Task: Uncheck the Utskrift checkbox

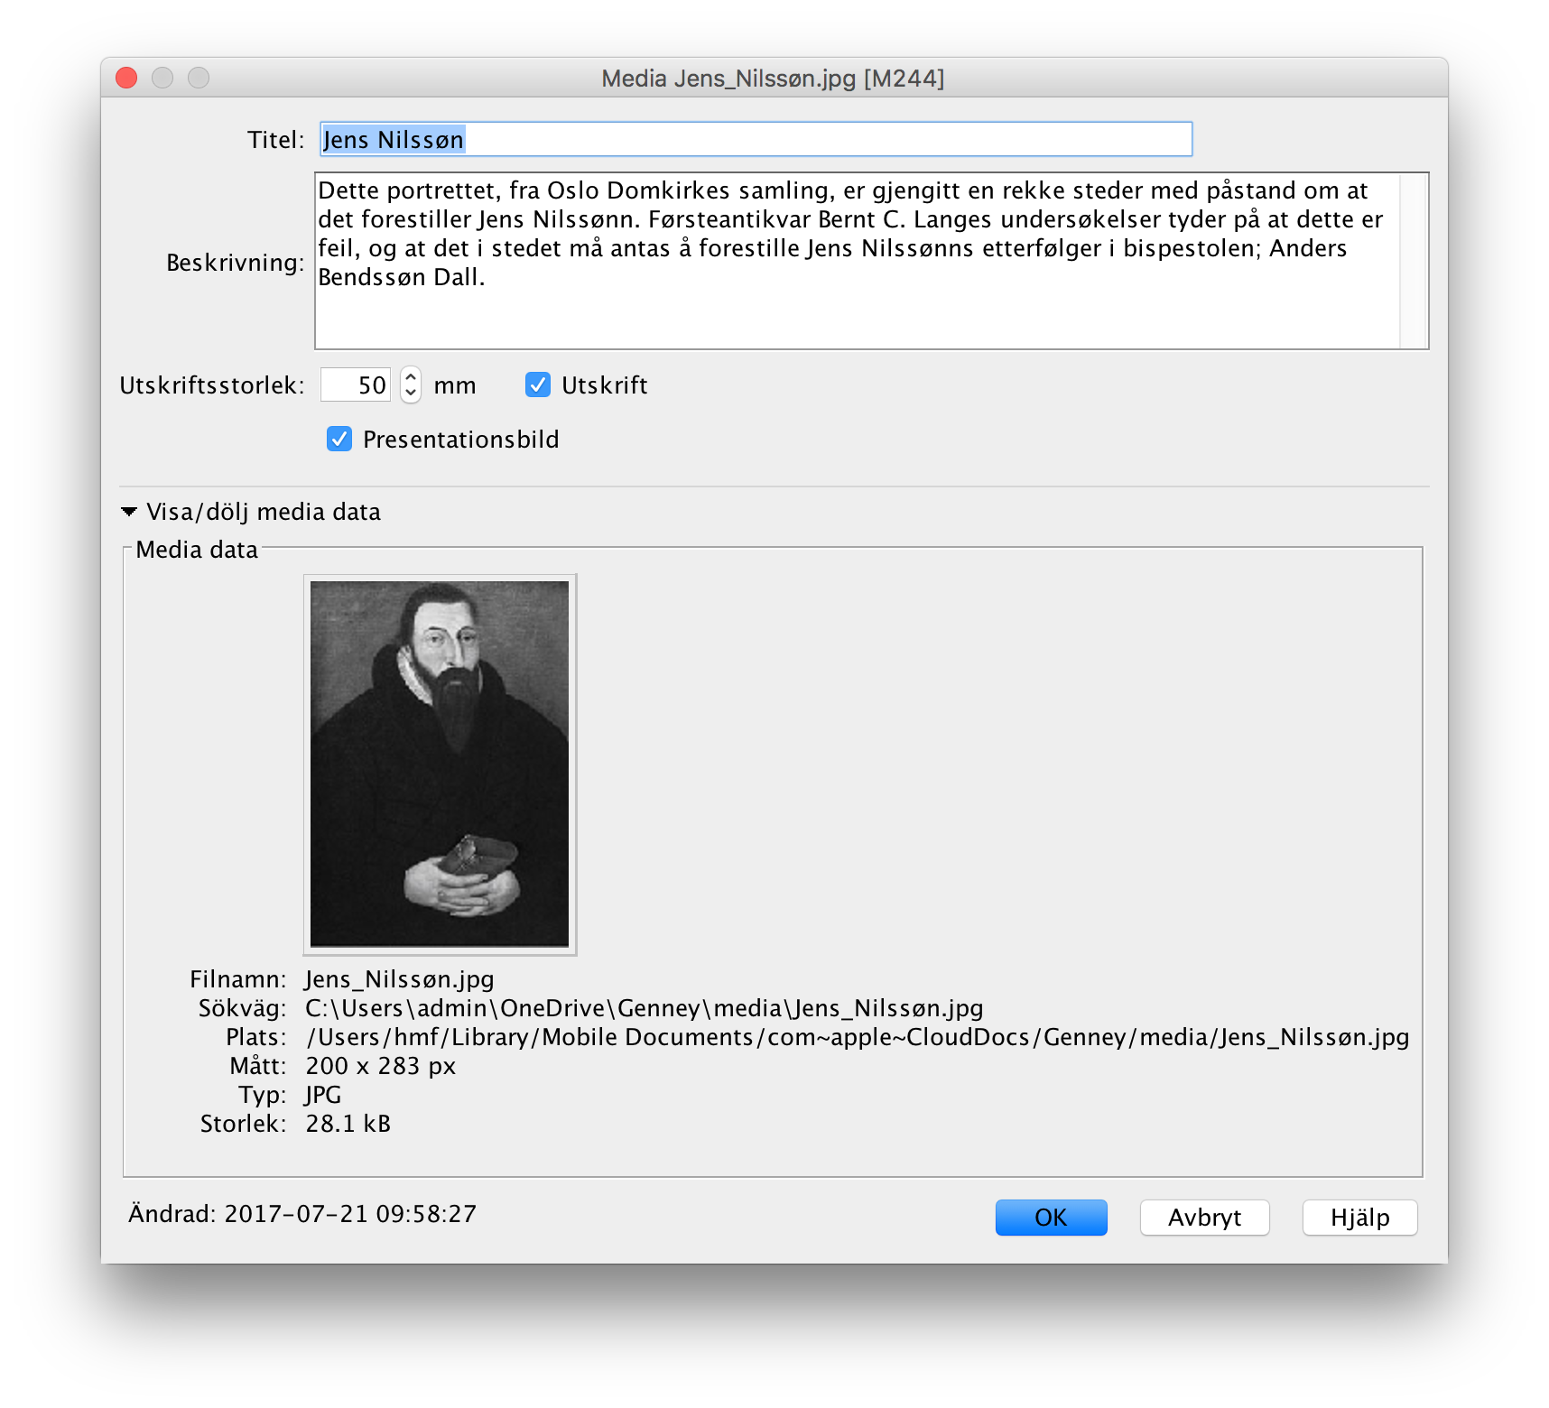Action: 538,385
